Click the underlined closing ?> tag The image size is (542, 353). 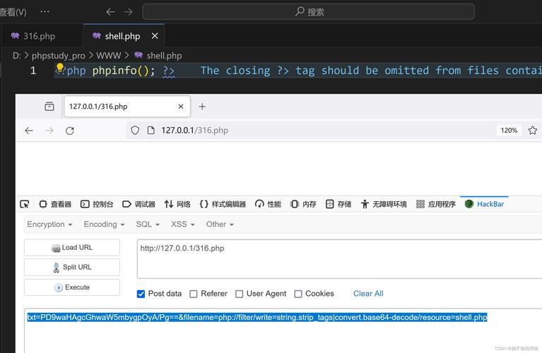169,71
